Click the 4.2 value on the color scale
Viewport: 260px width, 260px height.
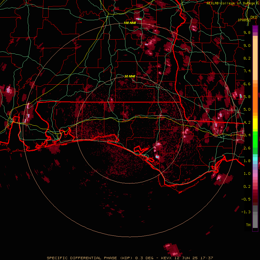pyautogui.click(x=247, y=122)
